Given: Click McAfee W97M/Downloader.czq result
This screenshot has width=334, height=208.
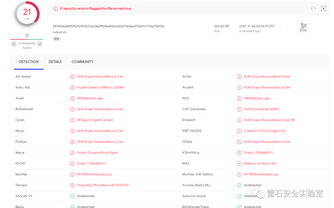Looking at the screenshot, I should click(94, 174).
